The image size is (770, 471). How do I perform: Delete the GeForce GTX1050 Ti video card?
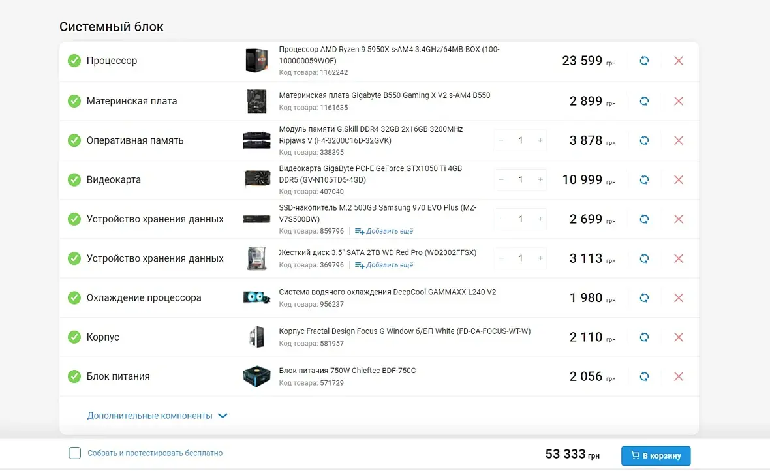coord(679,180)
